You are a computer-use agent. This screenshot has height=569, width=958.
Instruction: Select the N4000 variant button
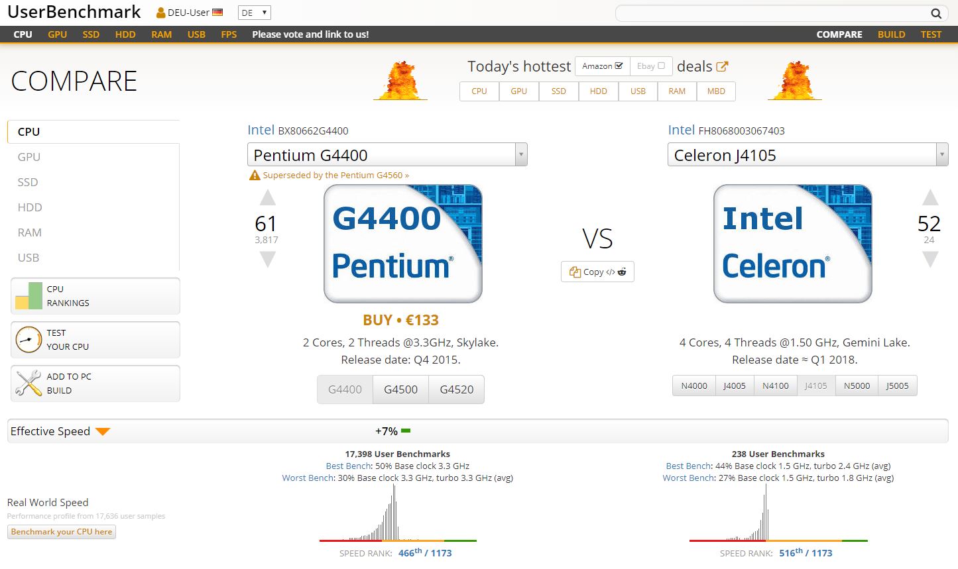(694, 386)
